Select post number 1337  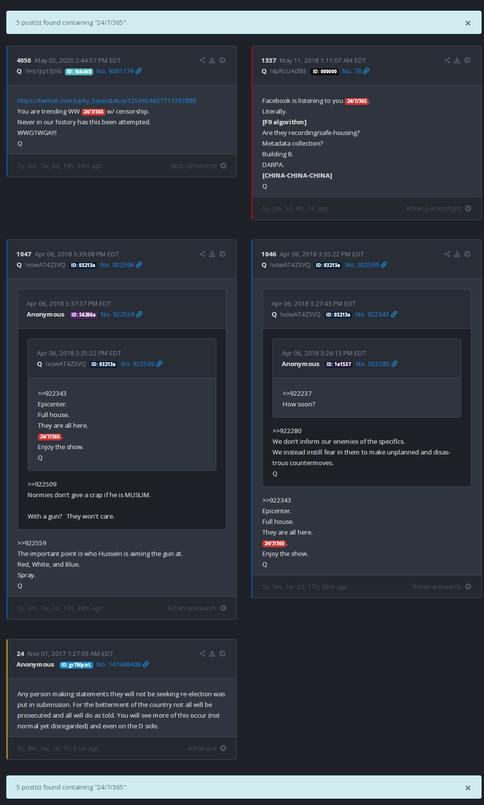pyautogui.click(x=269, y=60)
